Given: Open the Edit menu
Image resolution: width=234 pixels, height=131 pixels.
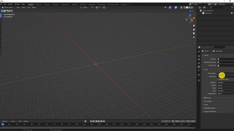Looking at the screenshot, I should coord(5,4).
